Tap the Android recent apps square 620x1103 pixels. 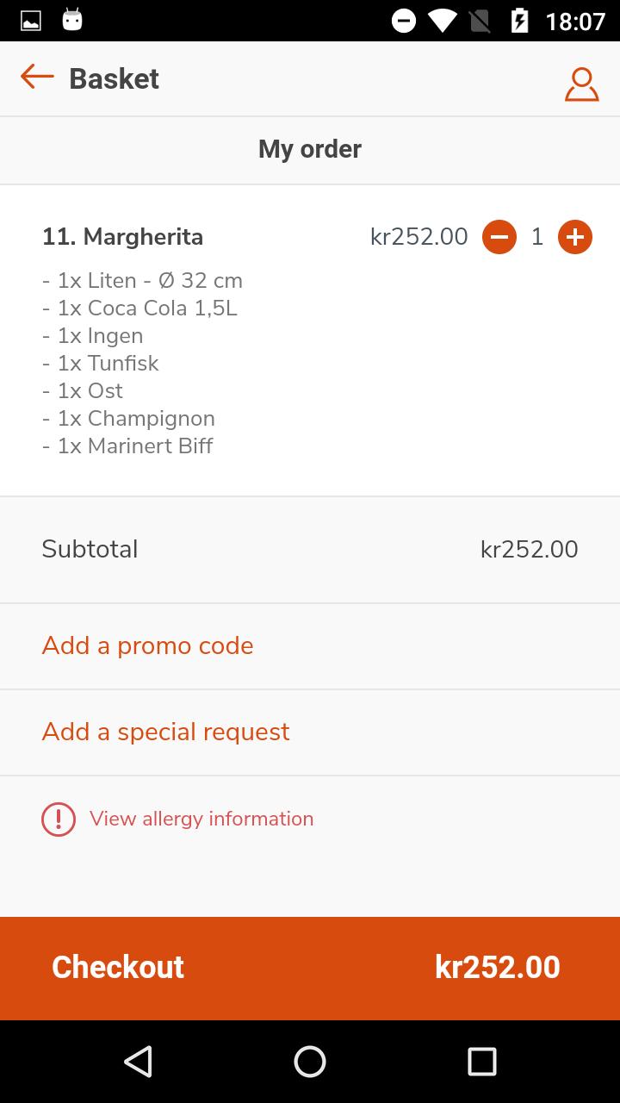482,1062
